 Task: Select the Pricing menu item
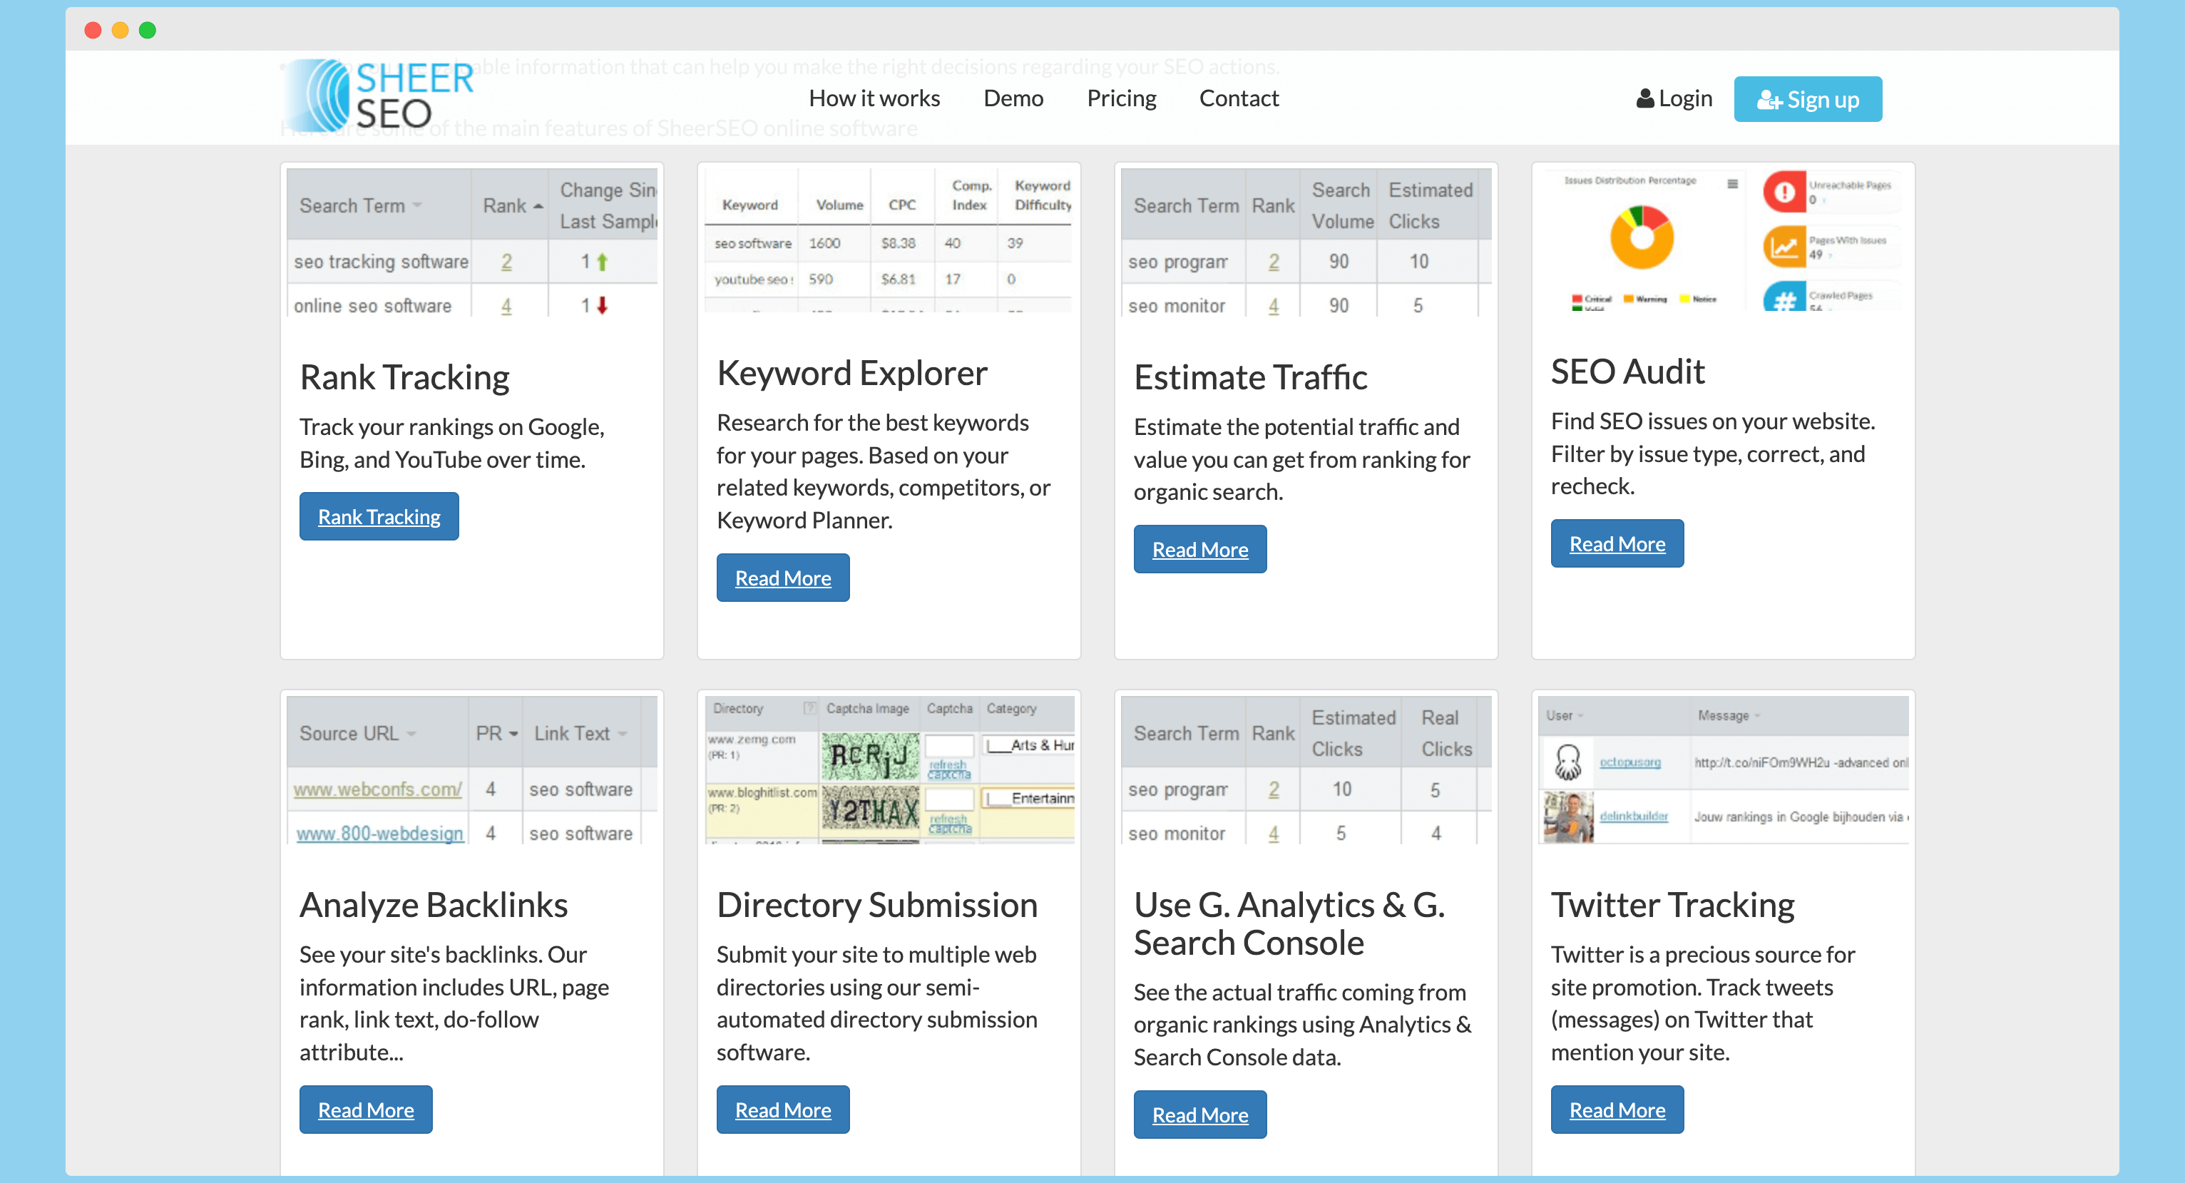1122,99
